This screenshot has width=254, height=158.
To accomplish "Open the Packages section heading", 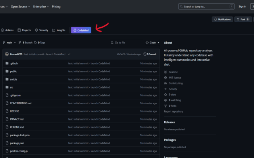I will click(x=170, y=140).
